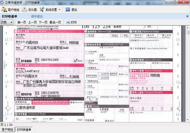The width and height of the screenshot is (190, 133).
Task: Switch to the 客户地址 bottom tab
Action: [7, 130]
